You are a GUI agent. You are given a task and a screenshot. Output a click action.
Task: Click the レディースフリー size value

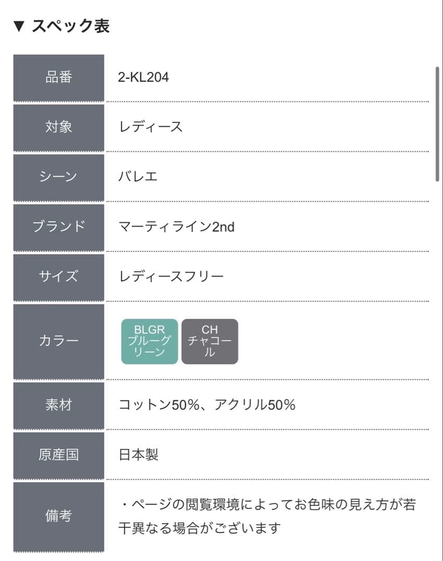click(172, 276)
